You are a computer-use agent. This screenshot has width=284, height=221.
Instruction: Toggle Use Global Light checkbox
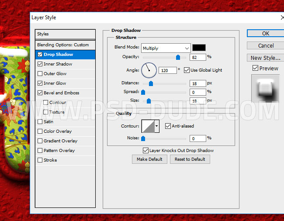click(x=187, y=70)
